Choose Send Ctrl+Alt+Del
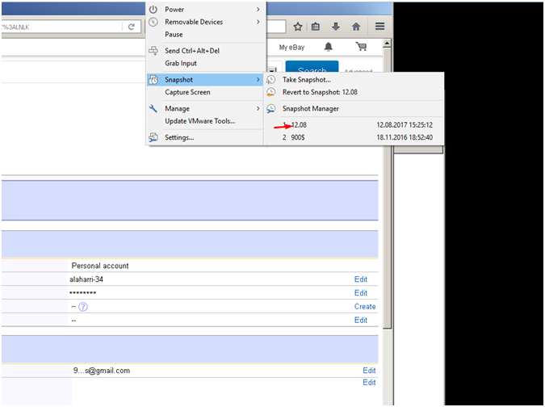Screen dimensions: 545x407 coord(206,51)
